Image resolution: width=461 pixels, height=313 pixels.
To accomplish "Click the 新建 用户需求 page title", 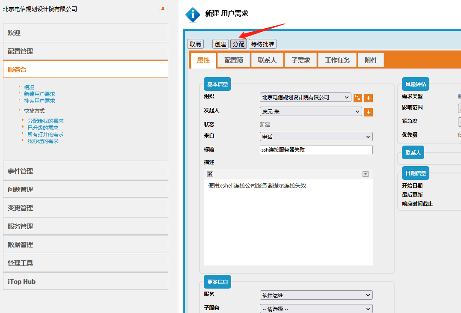I will (227, 14).
